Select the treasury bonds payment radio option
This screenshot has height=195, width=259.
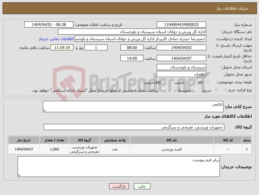[163, 90]
